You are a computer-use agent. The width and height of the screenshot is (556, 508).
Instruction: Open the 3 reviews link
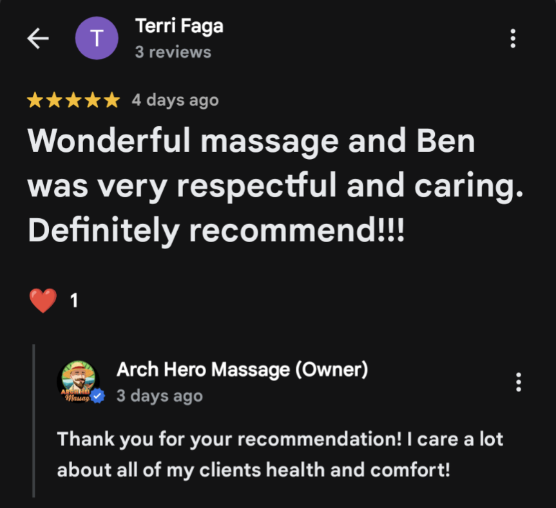coord(173,52)
